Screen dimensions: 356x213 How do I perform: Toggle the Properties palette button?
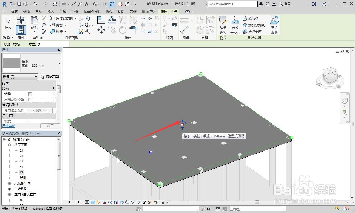coord(21,30)
